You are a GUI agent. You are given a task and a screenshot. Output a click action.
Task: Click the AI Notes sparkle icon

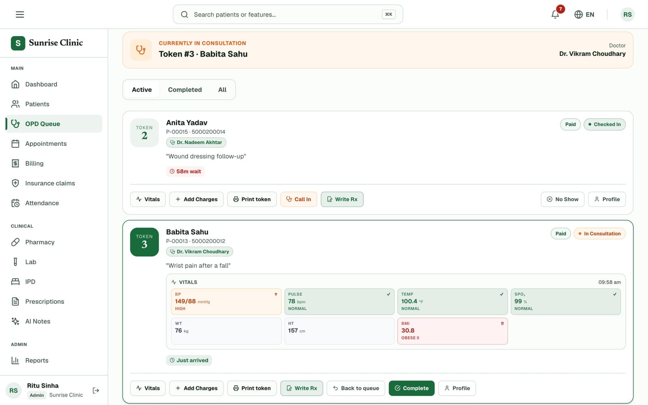(x=15, y=321)
